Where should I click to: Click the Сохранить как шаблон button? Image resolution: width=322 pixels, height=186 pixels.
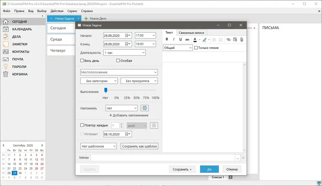[139, 146]
